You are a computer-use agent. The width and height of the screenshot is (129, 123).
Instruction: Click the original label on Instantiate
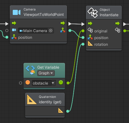click(x=101, y=31)
